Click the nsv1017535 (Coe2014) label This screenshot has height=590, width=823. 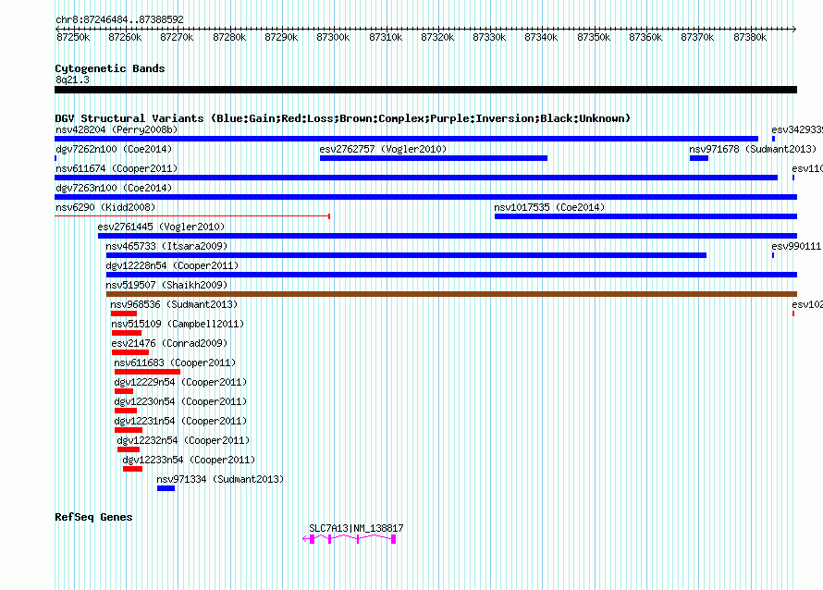tap(549, 207)
